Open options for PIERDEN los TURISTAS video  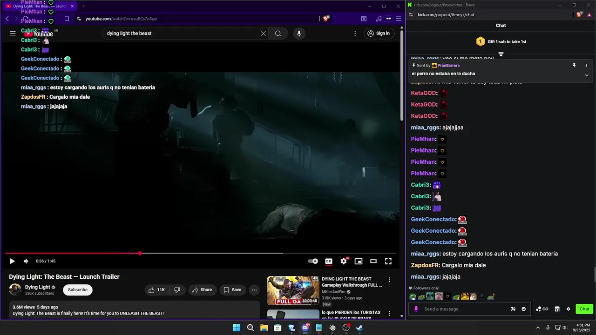coord(390,314)
